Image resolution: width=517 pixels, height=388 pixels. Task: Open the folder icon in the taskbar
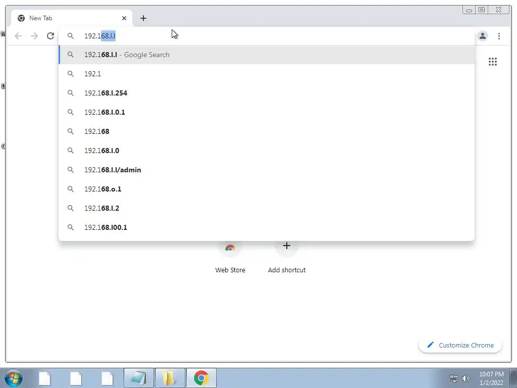click(170, 378)
